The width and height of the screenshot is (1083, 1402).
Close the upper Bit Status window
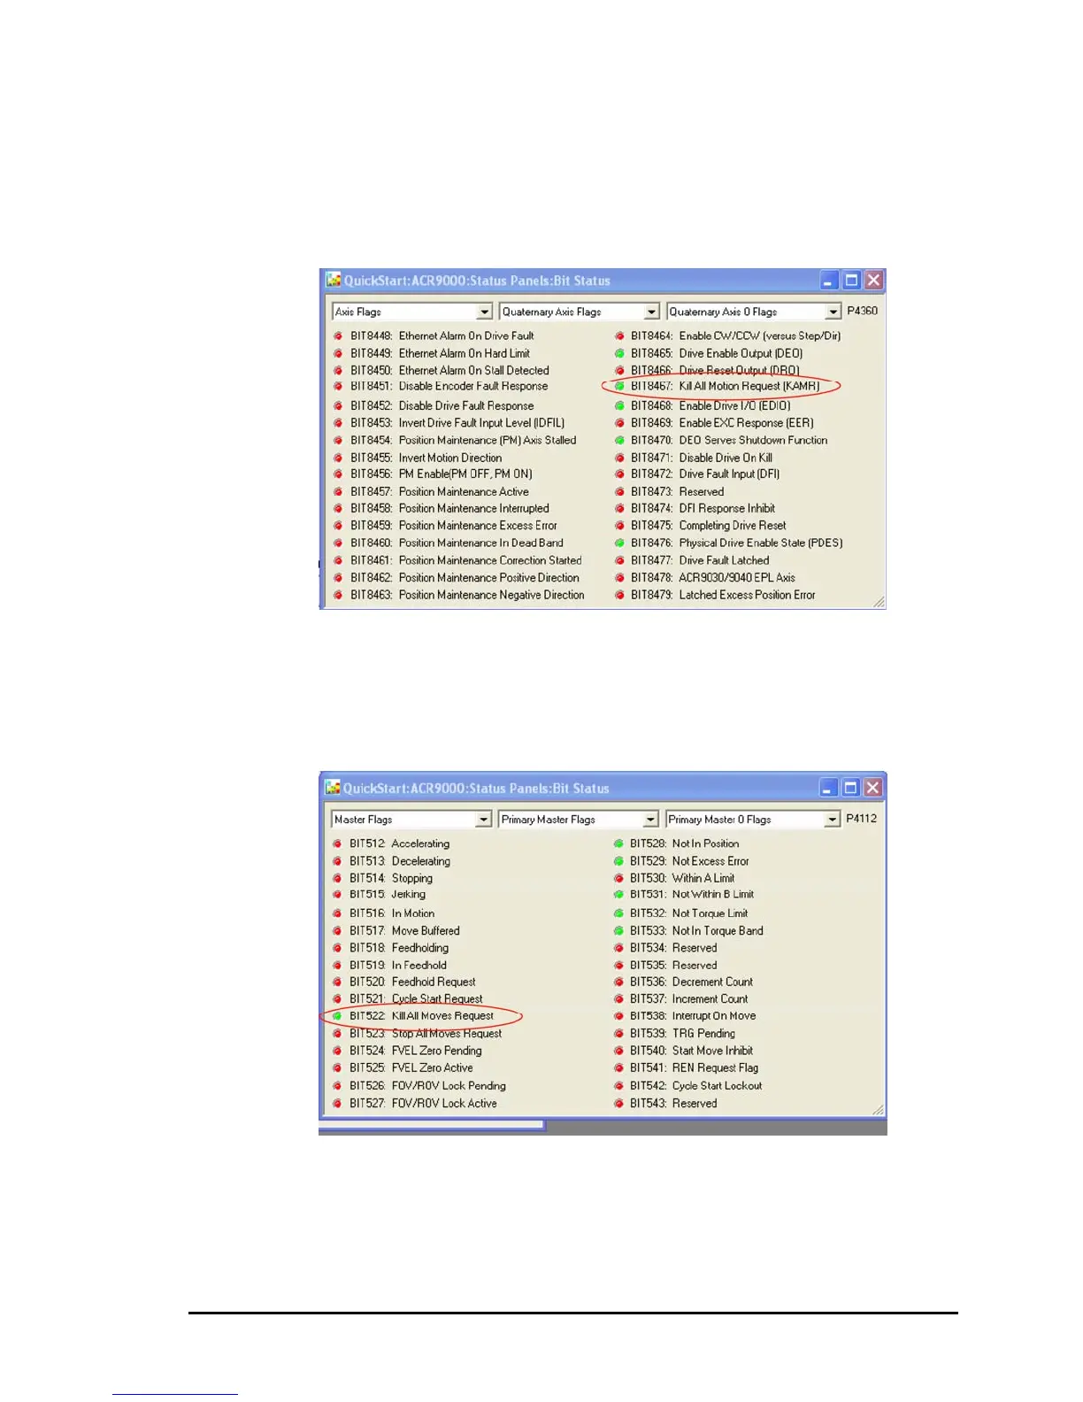coord(873,281)
